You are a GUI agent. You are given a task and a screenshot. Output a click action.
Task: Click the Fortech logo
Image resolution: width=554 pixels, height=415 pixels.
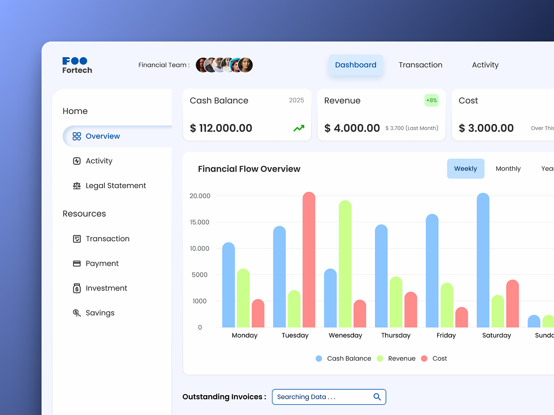coord(77,65)
